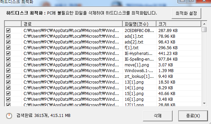Uncheck the Windows6.1 row checkbox
This screenshot has height=124, width=211.
pyautogui.click(x=8, y=71)
